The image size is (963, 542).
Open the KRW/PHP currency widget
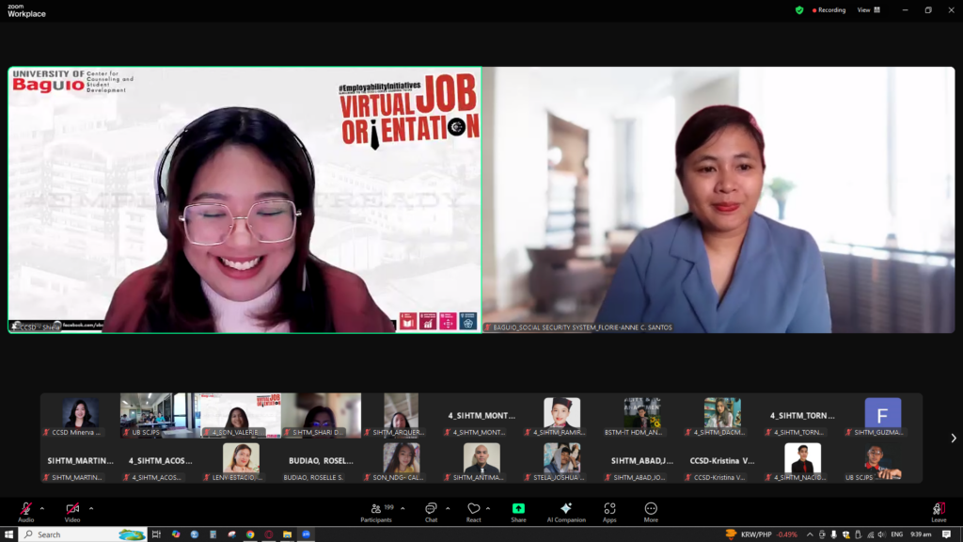tap(762, 534)
